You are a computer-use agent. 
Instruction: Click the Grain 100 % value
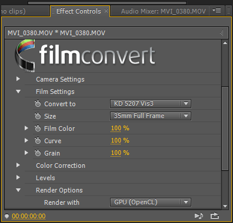(120, 153)
